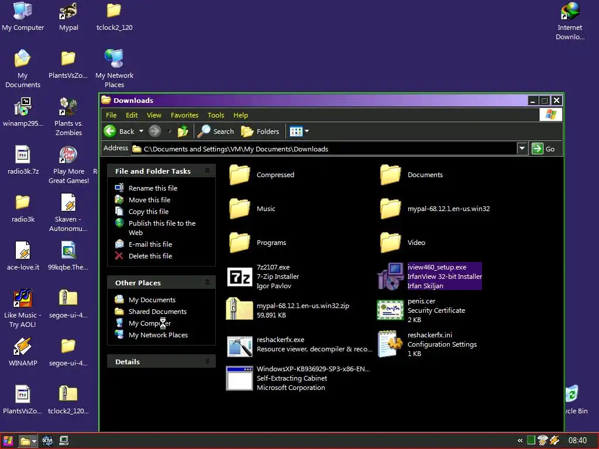
Task: Expand hidden system tray icons chevron
Action: [x=520, y=441]
